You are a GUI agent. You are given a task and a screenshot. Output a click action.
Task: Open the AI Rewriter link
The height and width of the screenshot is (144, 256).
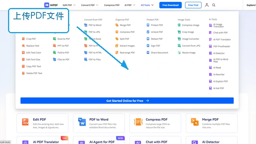coord(219,74)
